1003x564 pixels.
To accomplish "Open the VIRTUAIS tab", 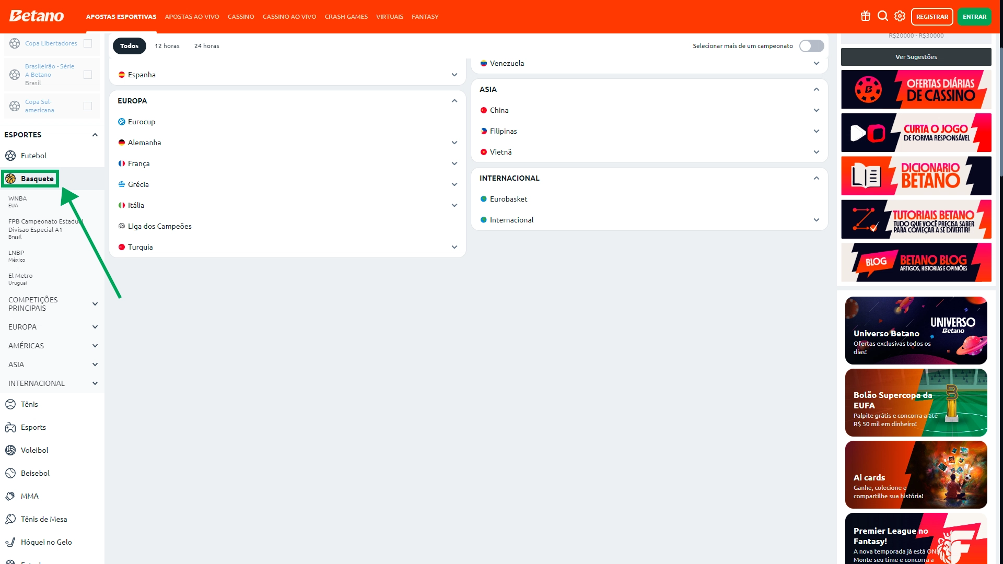I will click(390, 17).
